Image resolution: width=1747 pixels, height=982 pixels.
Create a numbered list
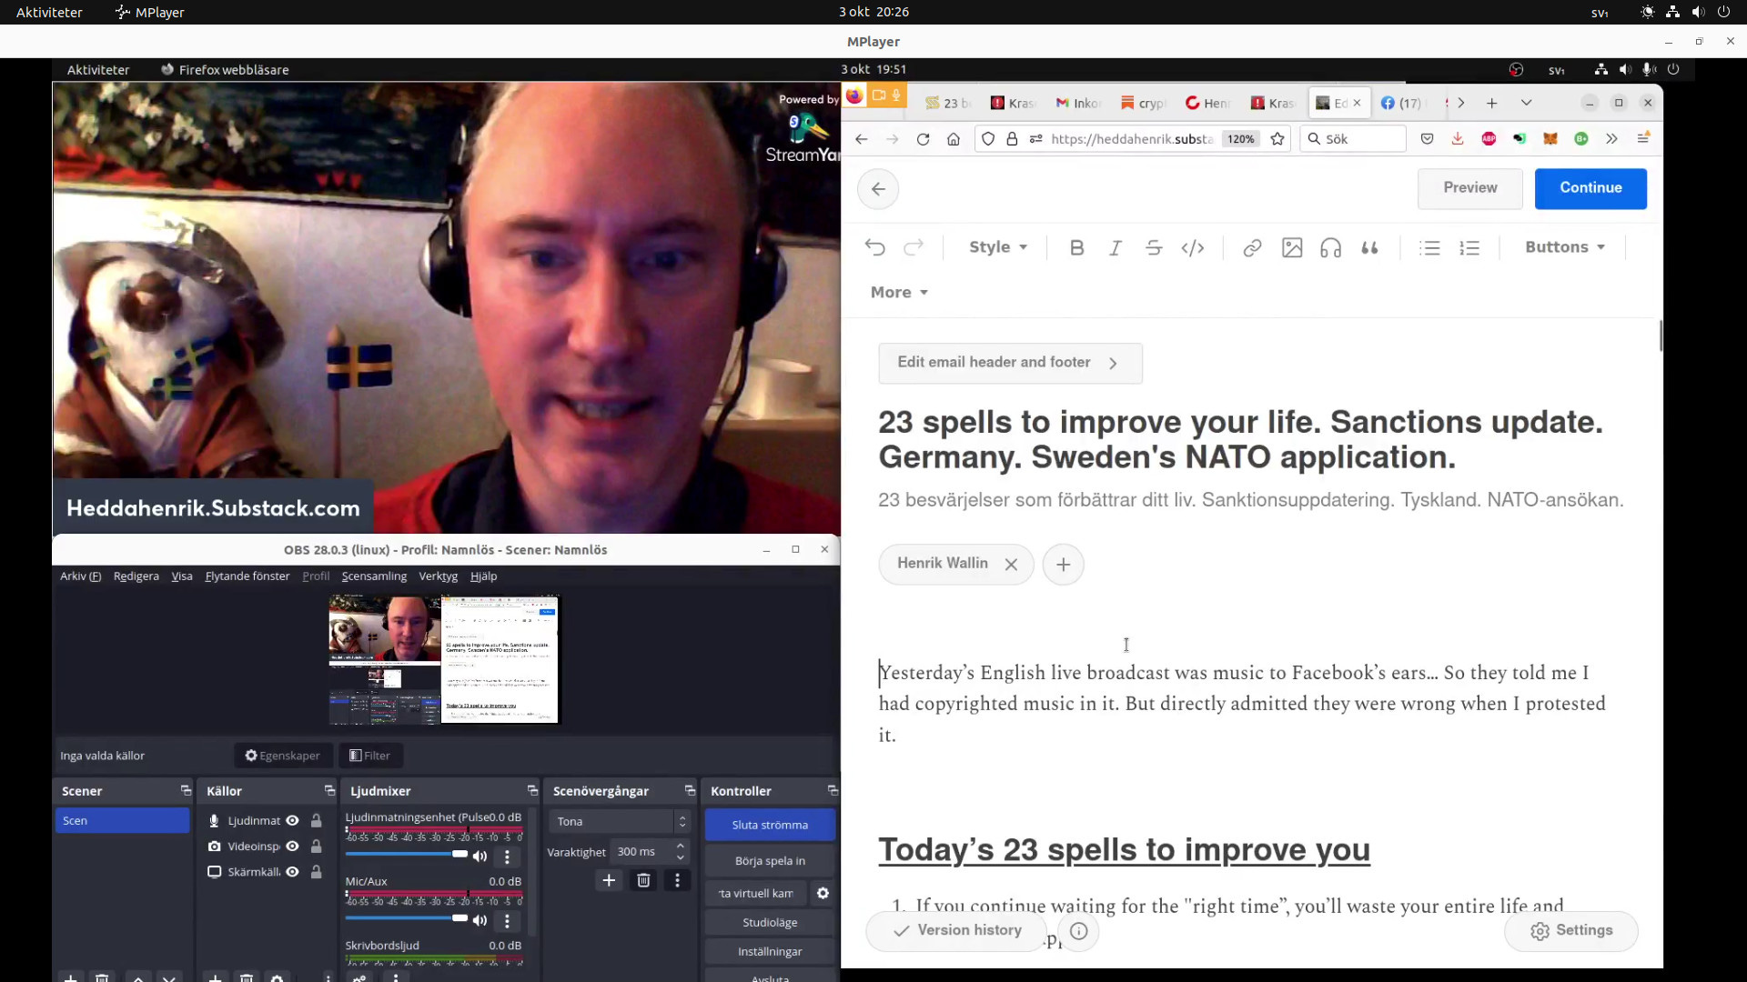coord(1469,247)
